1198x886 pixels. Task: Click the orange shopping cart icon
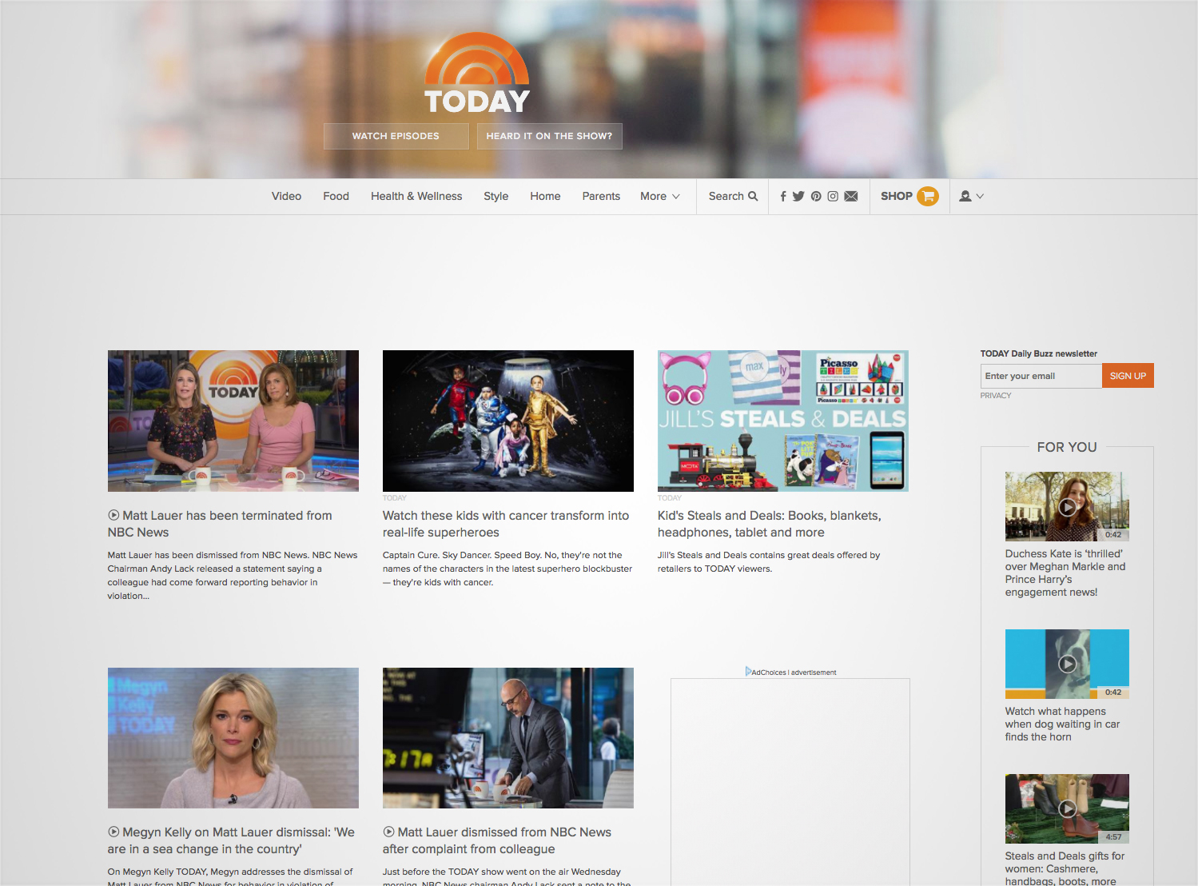928,196
